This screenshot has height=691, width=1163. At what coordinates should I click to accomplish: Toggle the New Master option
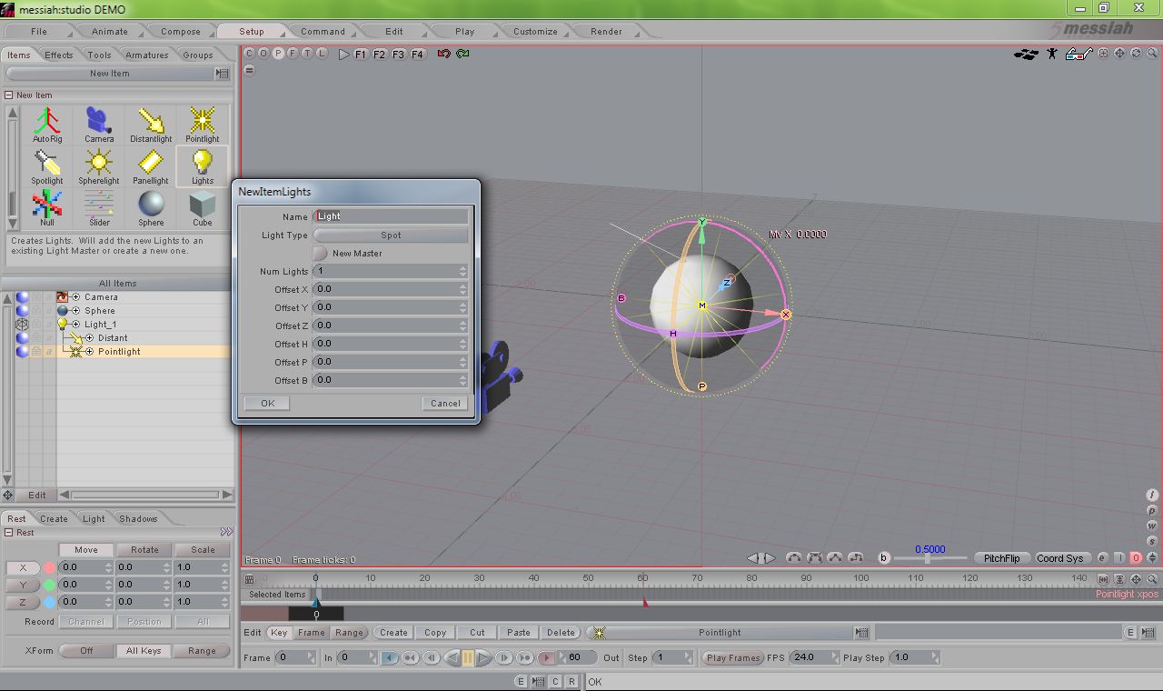tap(320, 253)
